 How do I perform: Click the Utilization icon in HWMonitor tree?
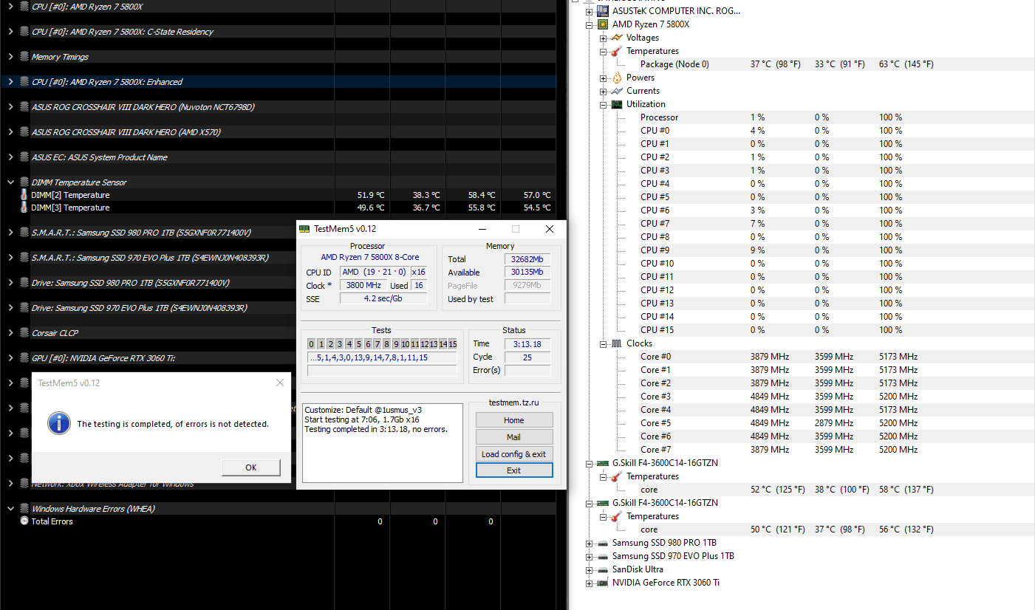(x=617, y=104)
